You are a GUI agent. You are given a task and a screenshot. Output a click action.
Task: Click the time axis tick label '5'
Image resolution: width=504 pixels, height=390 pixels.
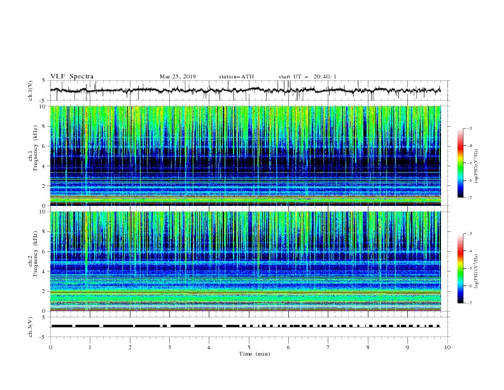[x=249, y=347]
